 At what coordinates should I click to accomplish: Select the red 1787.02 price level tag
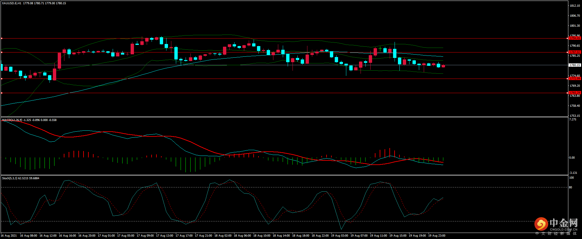click(575, 52)
